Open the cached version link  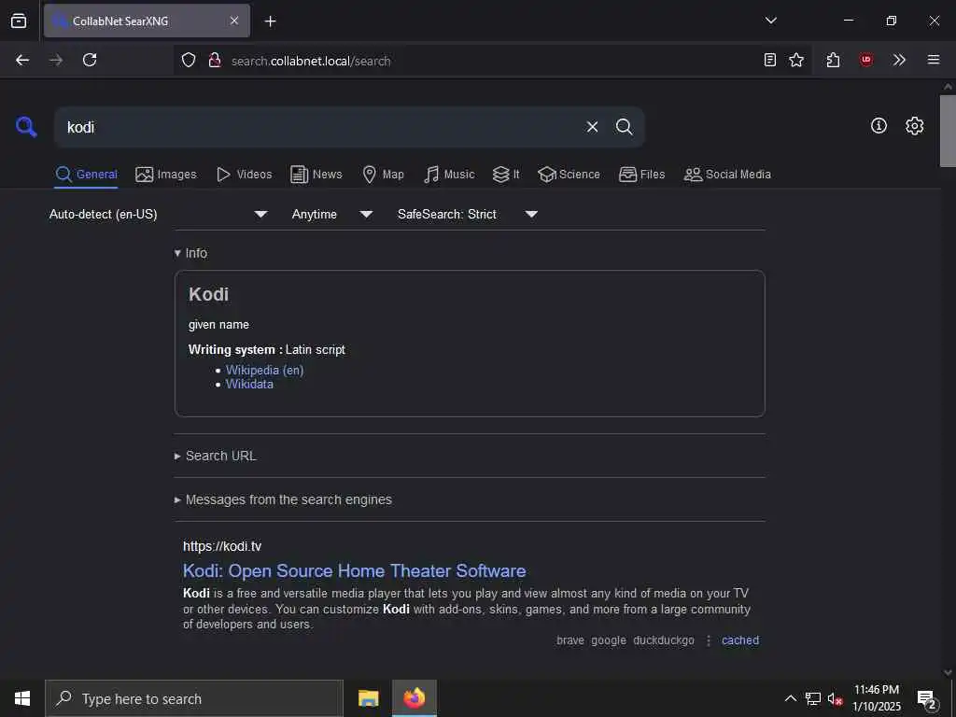tap(740, 640)
